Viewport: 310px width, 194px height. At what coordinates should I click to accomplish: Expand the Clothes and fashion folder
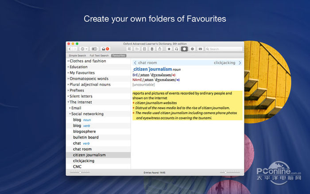(x=68, y=61)
